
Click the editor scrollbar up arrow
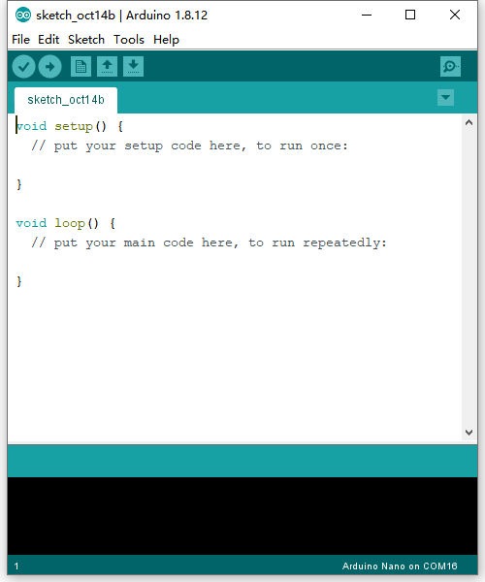(x=469, y=122)
